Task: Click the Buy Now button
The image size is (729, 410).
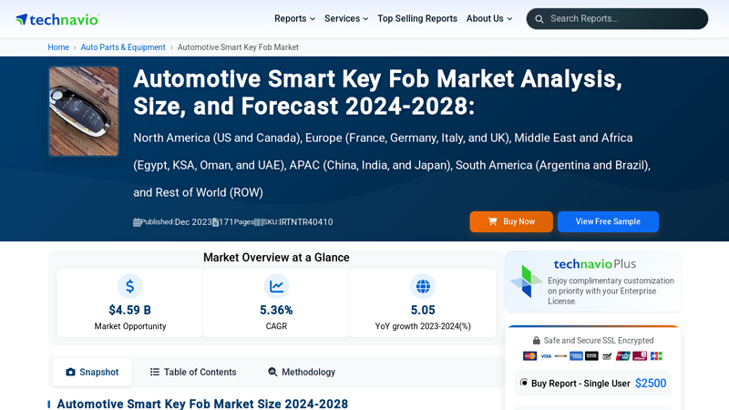Action: coord(511,221)
